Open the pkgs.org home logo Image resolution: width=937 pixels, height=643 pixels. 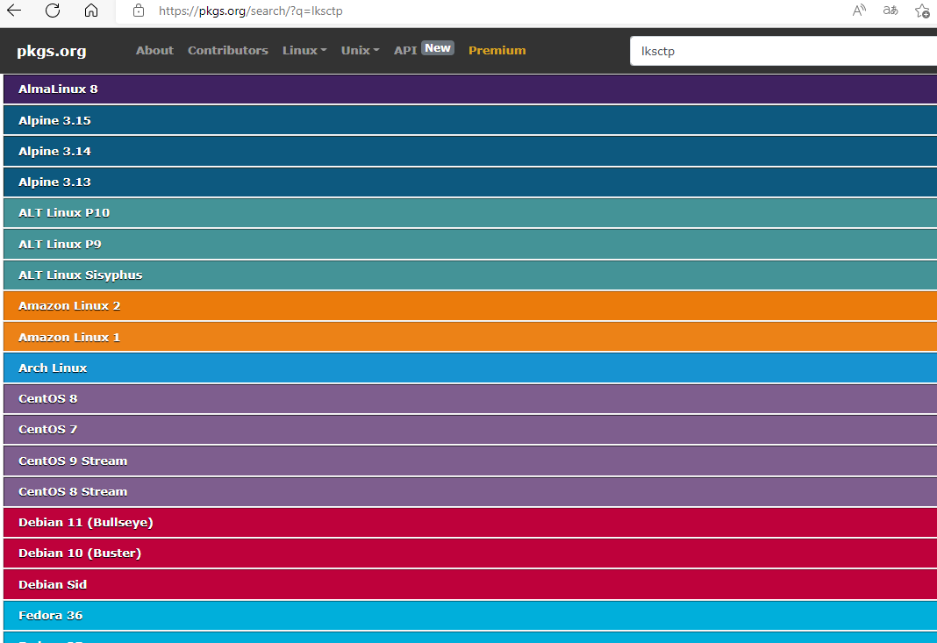click(x=52, y=51)
